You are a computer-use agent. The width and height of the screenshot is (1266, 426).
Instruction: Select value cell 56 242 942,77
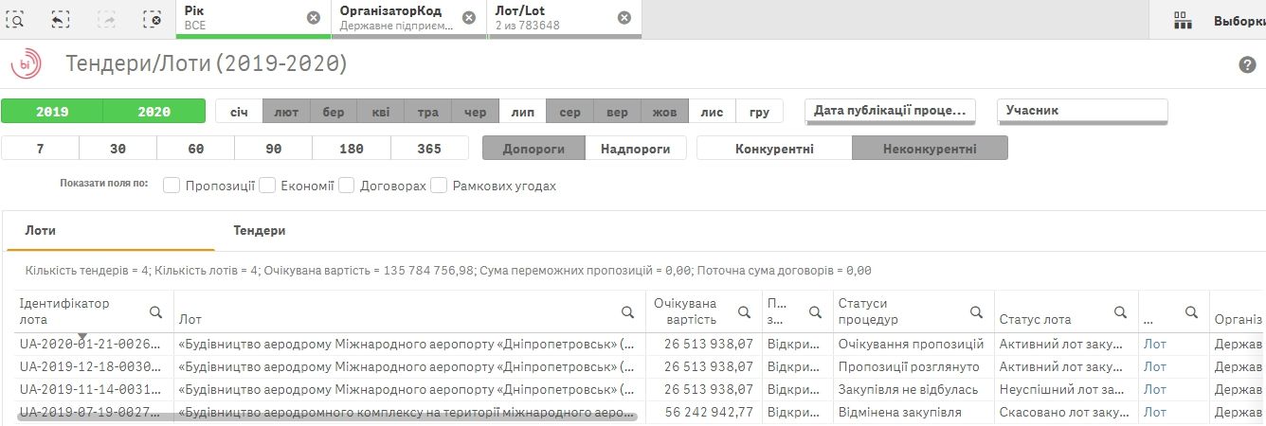point(703,412)
